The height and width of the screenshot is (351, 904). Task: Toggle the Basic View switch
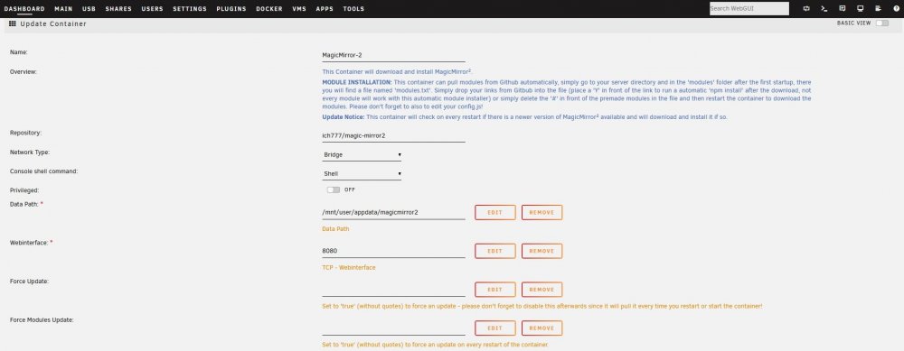pos(881,23)
